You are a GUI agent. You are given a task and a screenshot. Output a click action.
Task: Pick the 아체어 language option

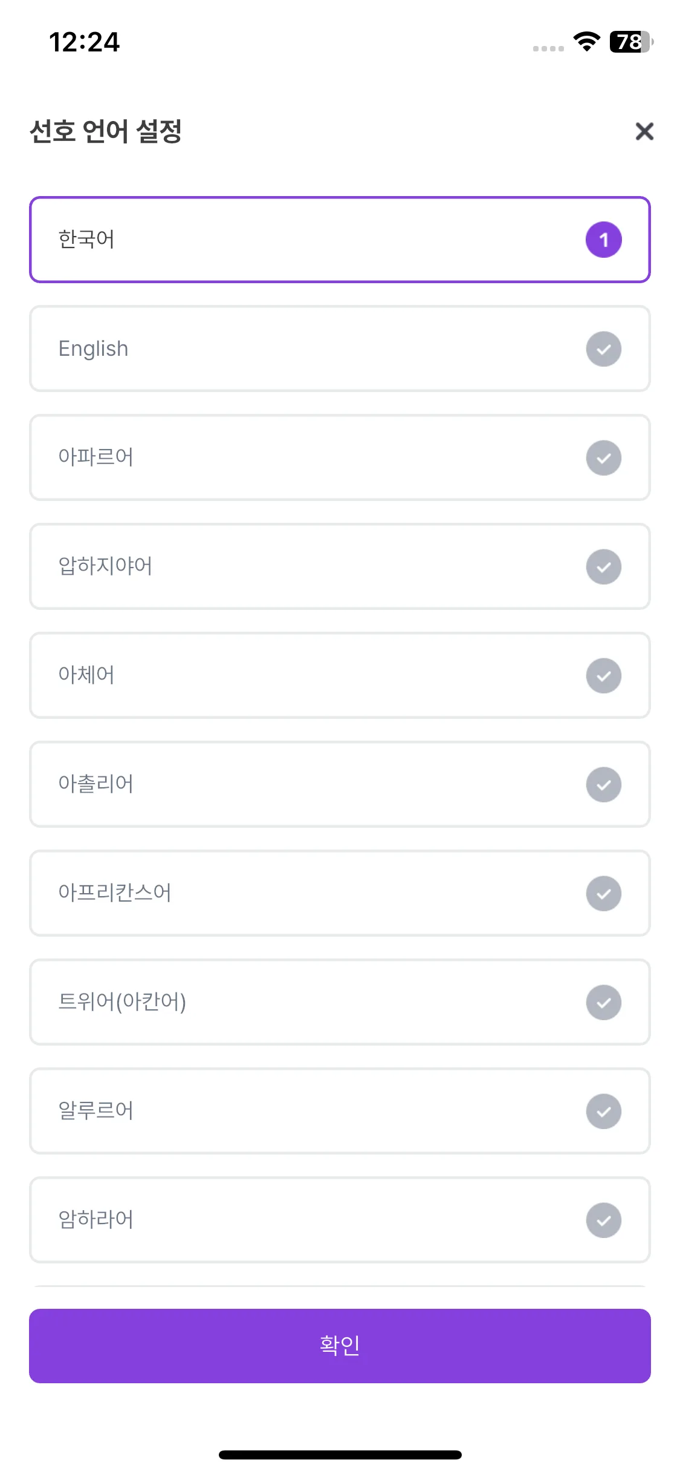coord(340,675)
